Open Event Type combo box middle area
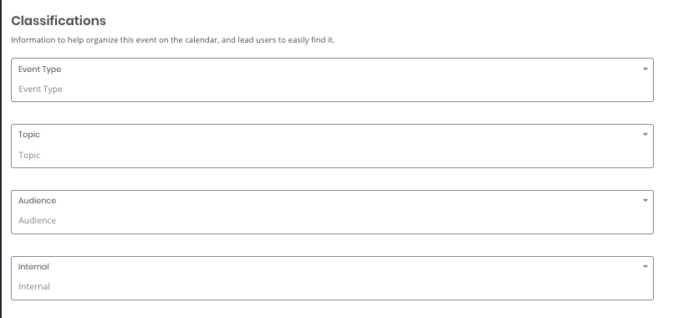This screenshot has width=689, height=318. coord(332,80)
